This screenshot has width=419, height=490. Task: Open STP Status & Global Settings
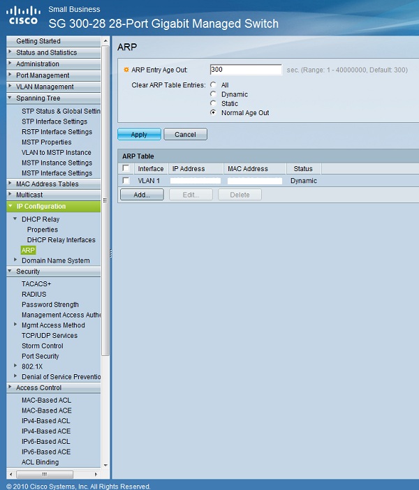tap(61, 111)
